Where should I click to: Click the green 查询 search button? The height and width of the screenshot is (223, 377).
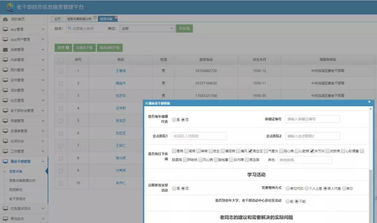[185, 28]
